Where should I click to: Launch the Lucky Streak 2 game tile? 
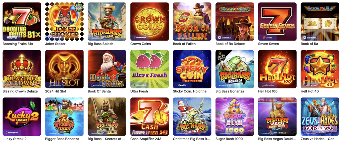point(22,117)
